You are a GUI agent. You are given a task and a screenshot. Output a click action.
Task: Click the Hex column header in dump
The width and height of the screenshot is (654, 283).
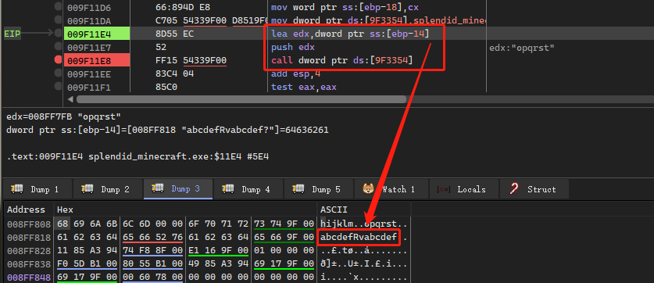65,210
